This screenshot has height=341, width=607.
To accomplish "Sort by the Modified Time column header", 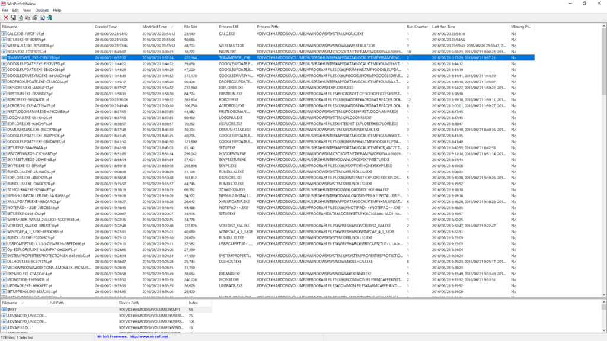I will coord(161,27).
